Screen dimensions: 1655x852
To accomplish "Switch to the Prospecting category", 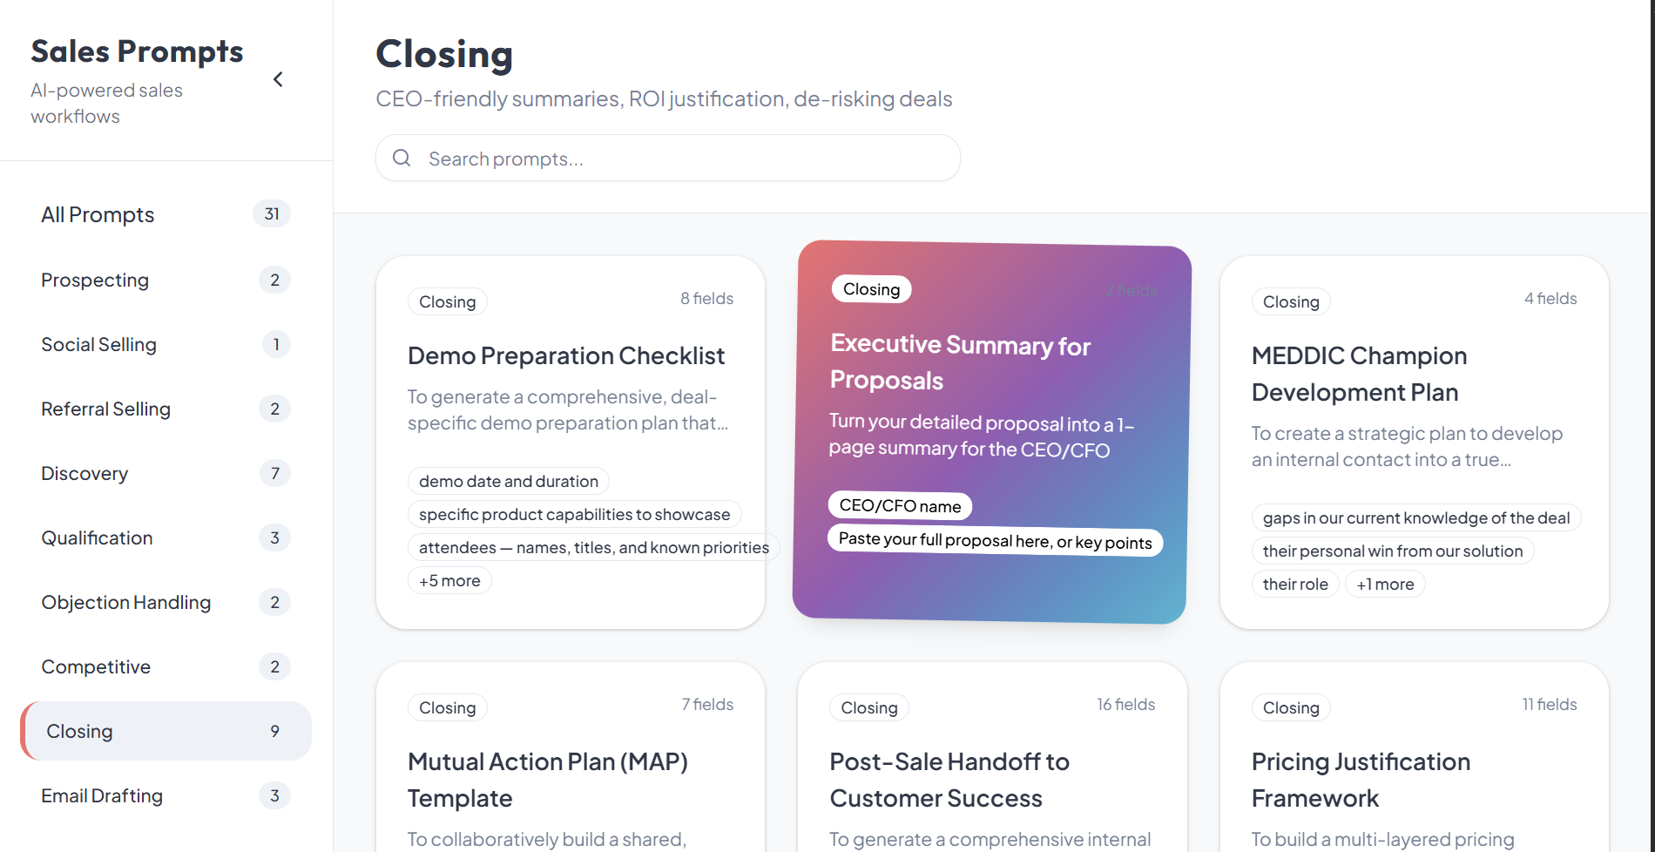I will (95, 280).
